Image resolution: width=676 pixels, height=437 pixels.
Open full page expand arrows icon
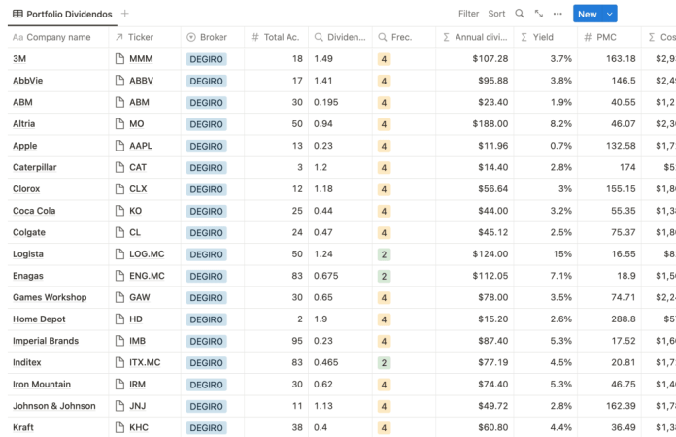point(539,14)
